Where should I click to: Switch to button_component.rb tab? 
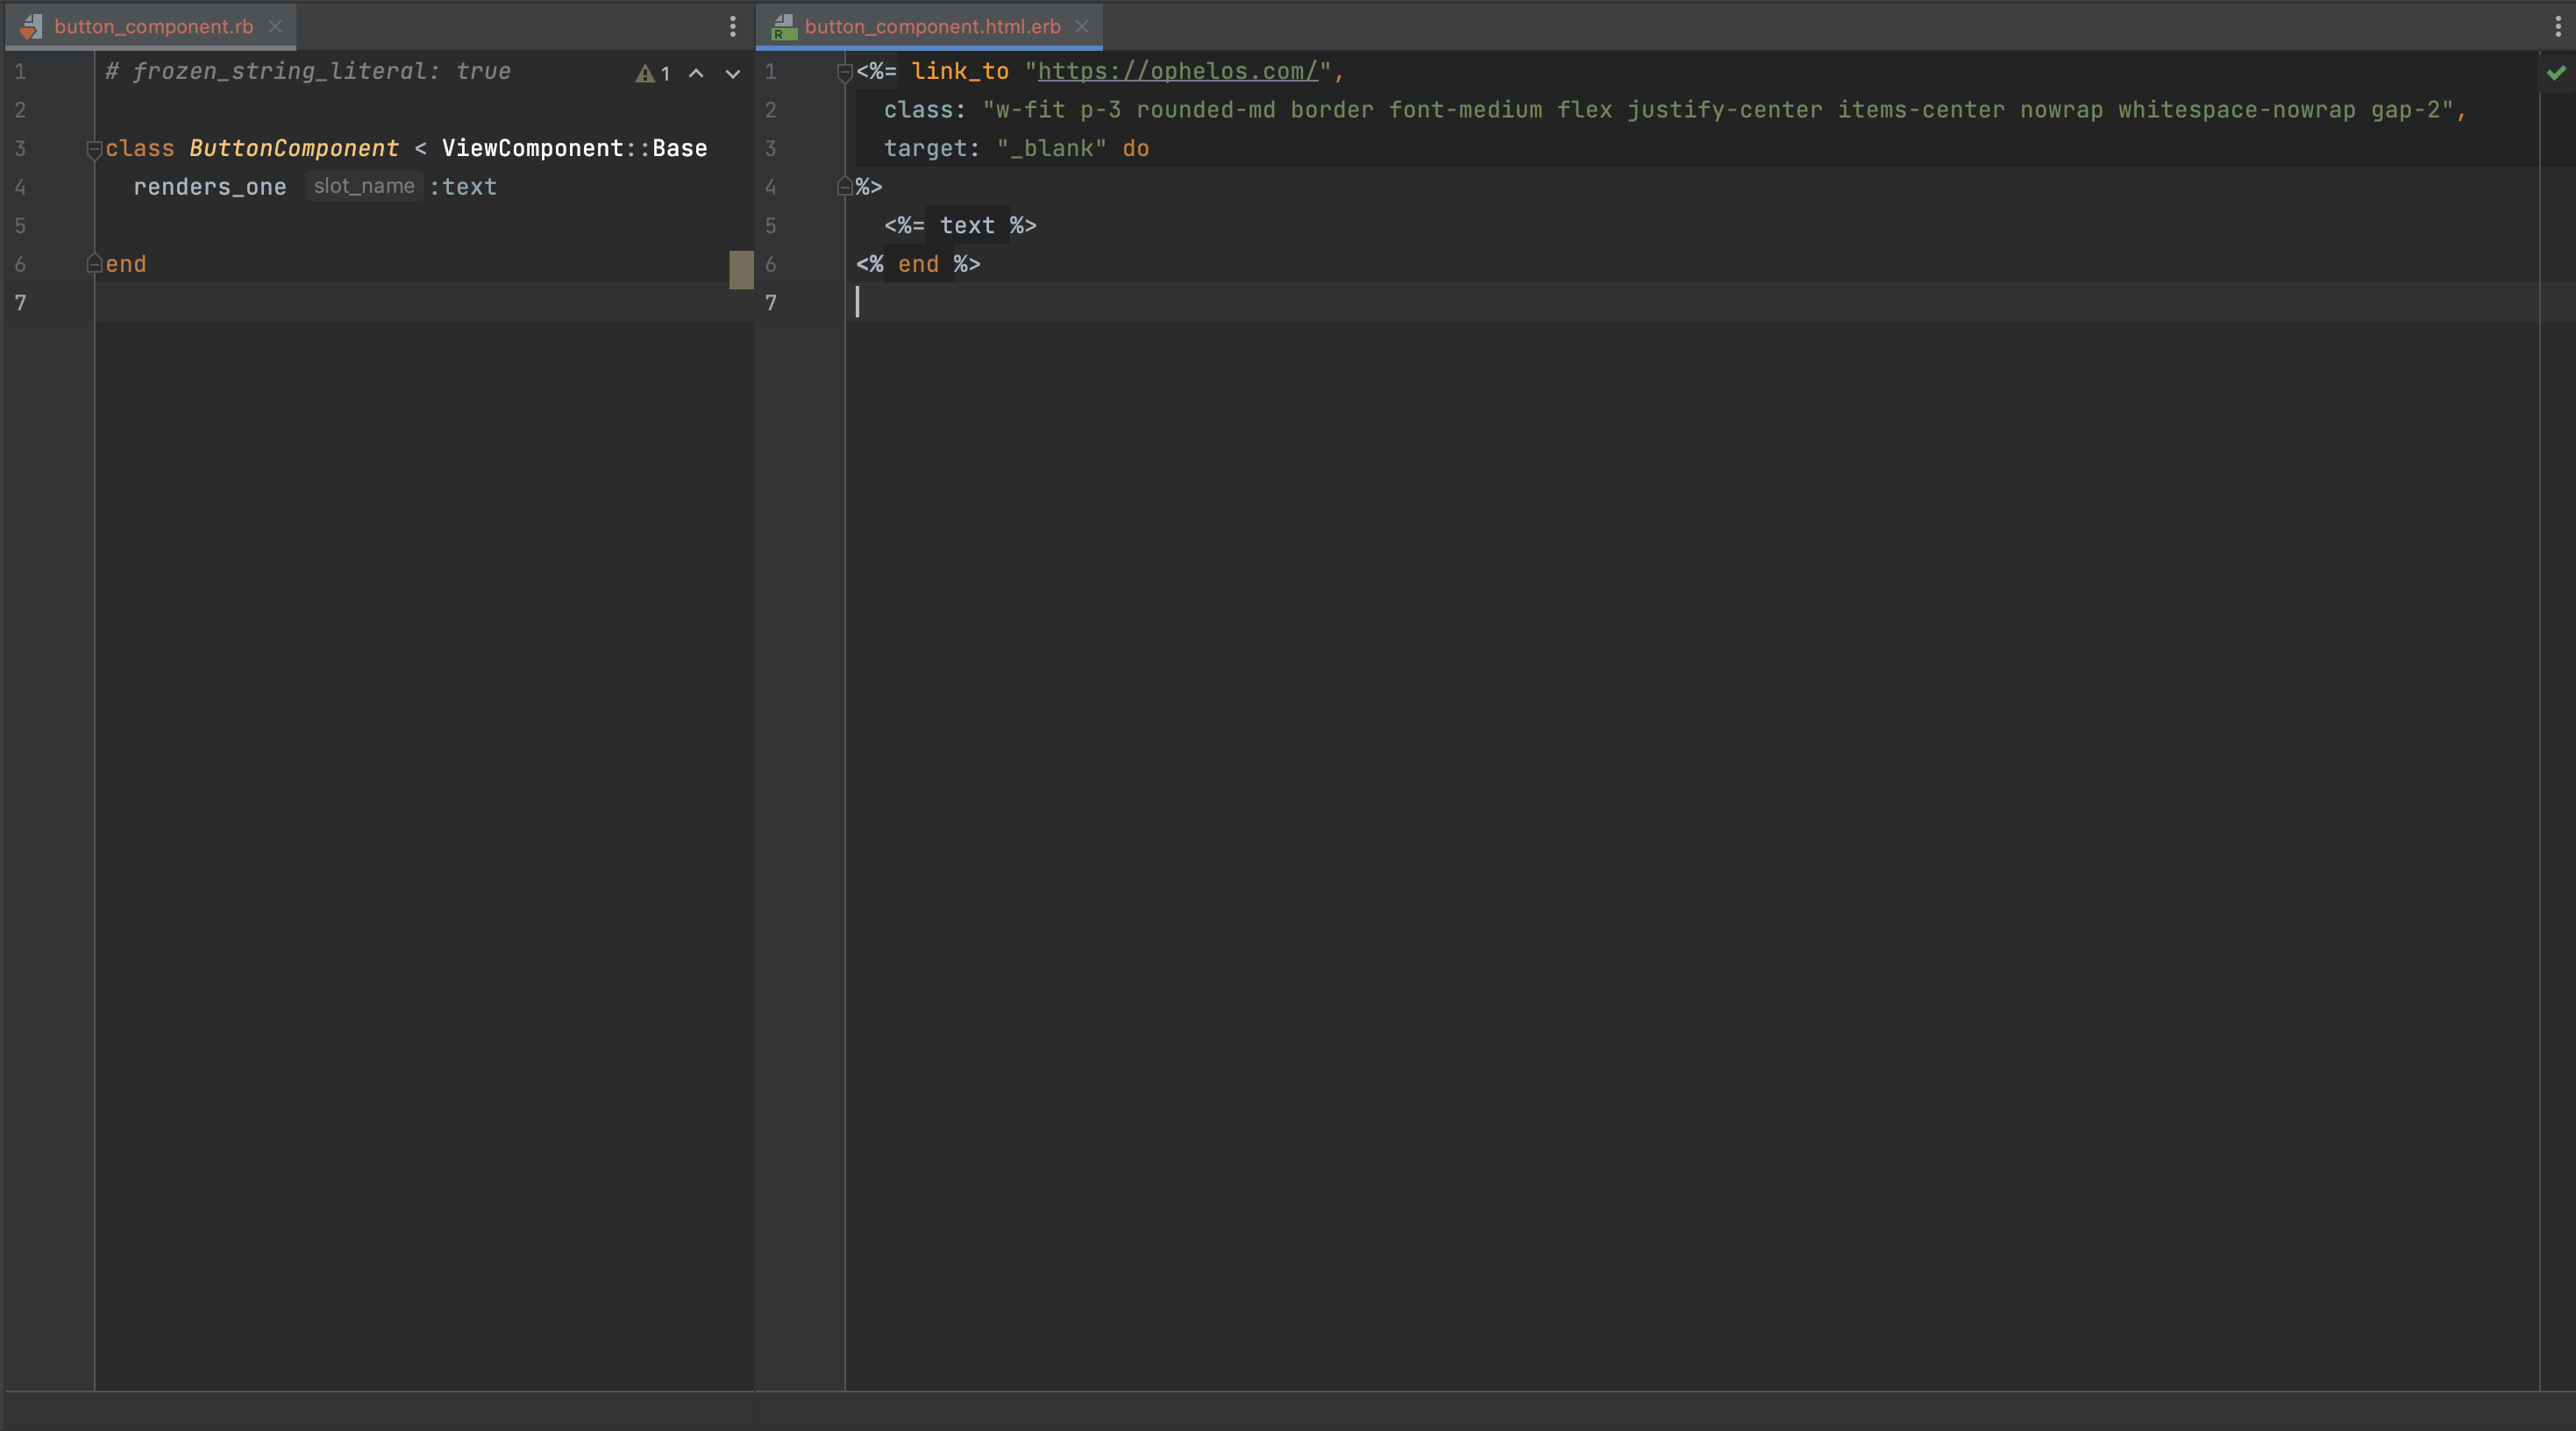pyautogui.click(x=153, y=27)
